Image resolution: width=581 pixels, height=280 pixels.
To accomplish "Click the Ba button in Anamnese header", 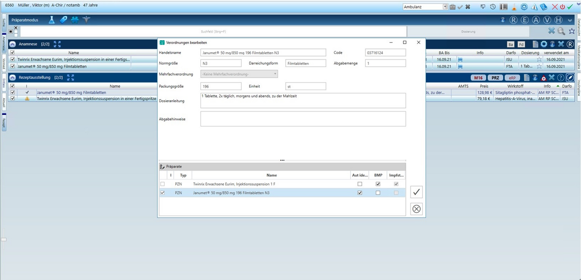I will click(x=511, y=44).
